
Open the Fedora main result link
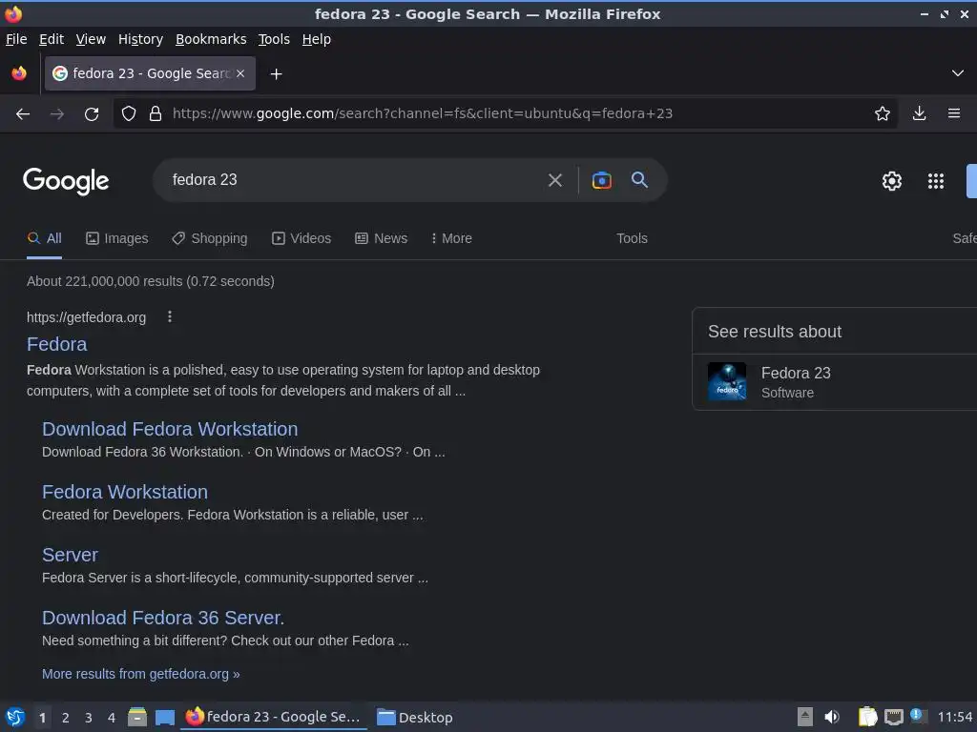tap(56, 344)
